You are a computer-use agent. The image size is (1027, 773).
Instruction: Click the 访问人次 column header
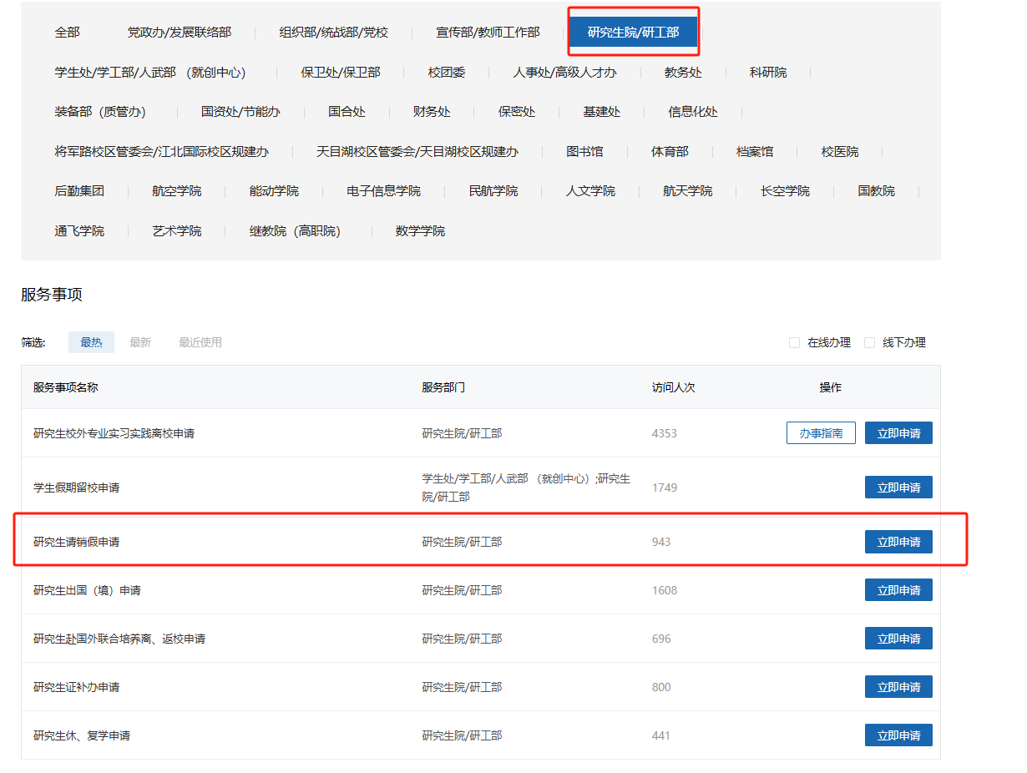pos(673,387)
